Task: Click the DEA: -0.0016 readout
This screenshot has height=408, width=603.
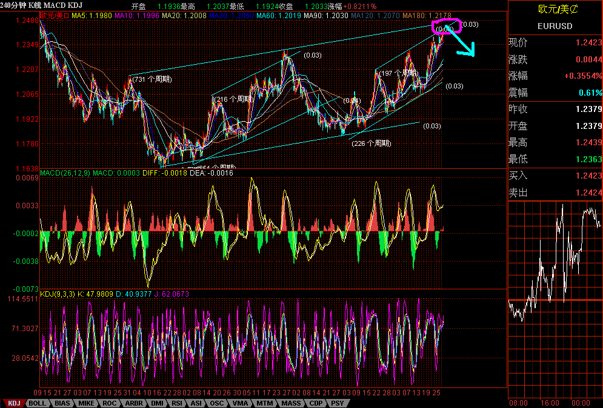Action: [x=212, y=173]
